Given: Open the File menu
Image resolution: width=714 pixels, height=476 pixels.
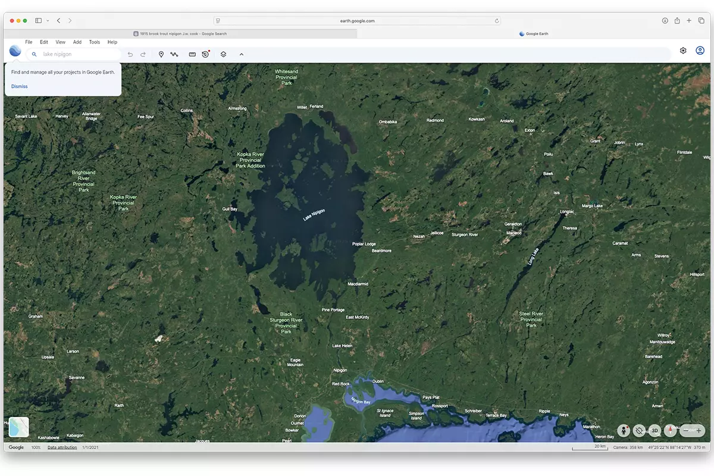Looking at the screenshot, I should (x=29, y=42).
